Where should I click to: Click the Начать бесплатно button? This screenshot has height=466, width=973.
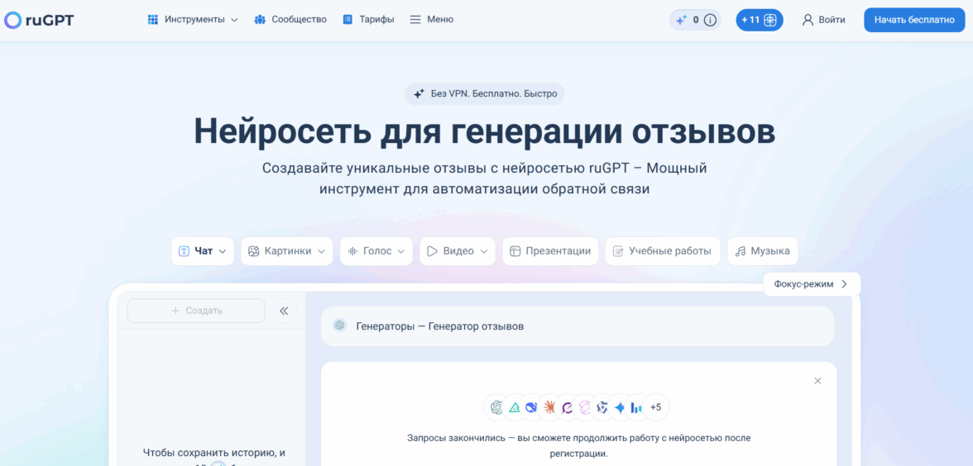click(914, 20)
